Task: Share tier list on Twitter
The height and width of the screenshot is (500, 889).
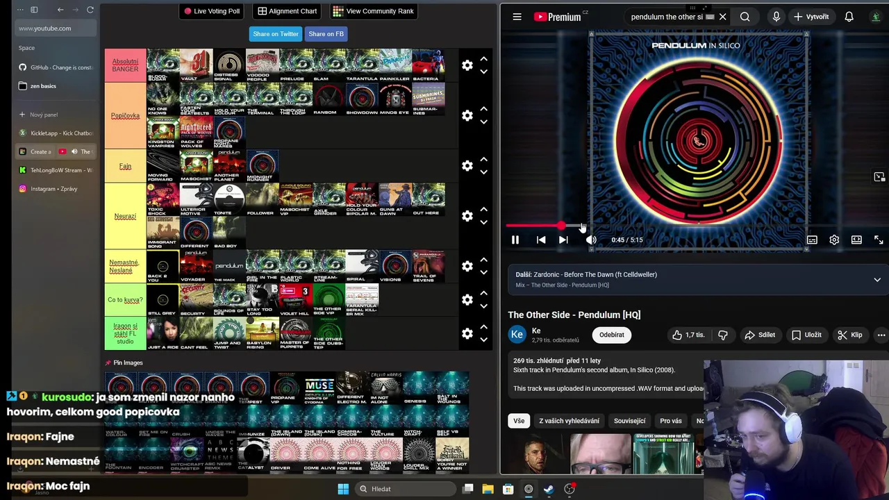Action: pyautogui.click(x=276, y=34)
